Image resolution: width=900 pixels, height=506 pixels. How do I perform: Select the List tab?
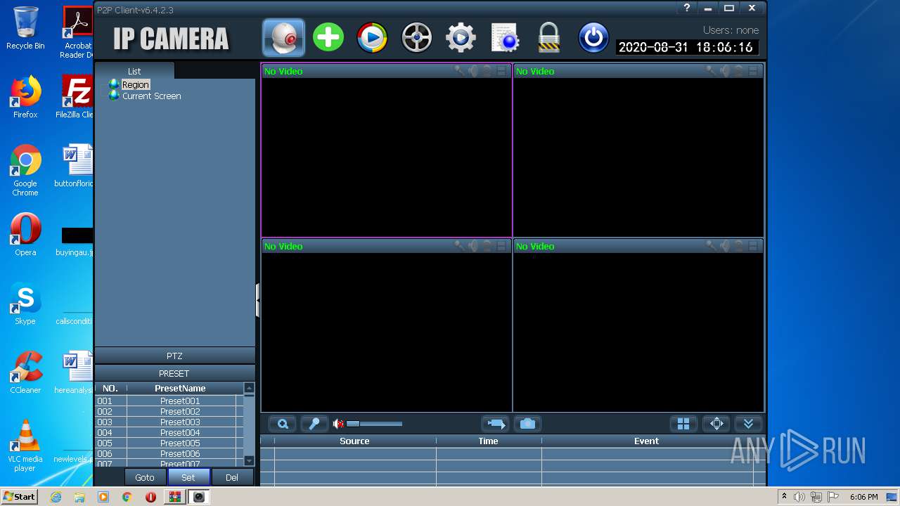(134, 71)
